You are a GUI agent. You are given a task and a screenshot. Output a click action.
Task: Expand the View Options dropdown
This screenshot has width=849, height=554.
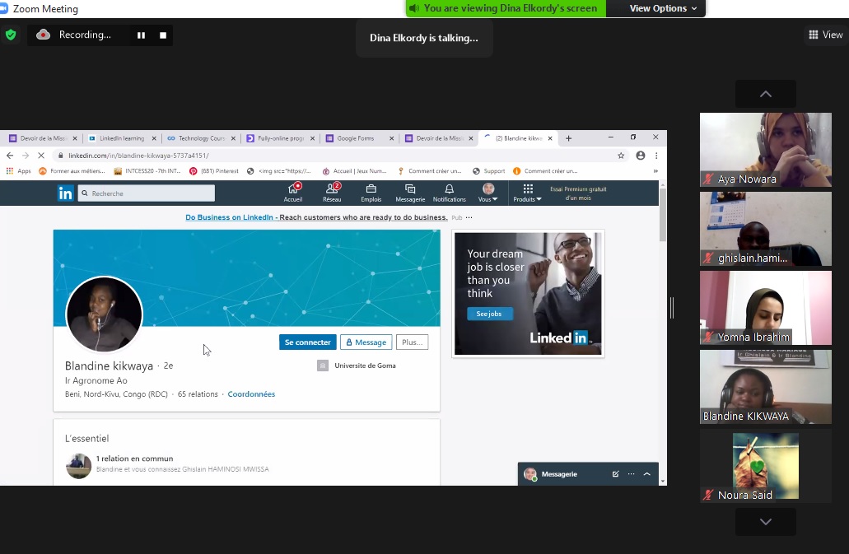pos(663,8)
